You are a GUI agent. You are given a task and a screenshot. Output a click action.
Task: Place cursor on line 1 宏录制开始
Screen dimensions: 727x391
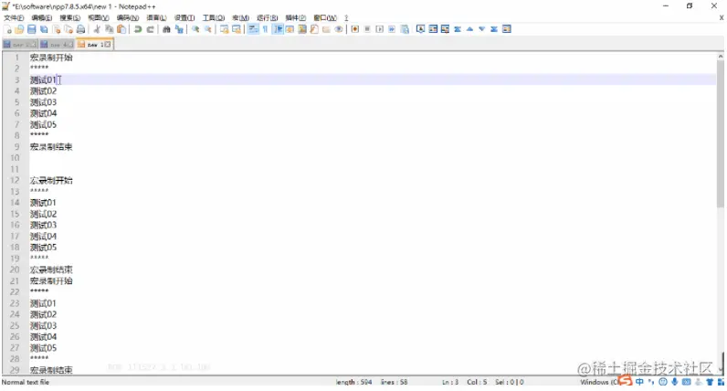click(51, 58)
